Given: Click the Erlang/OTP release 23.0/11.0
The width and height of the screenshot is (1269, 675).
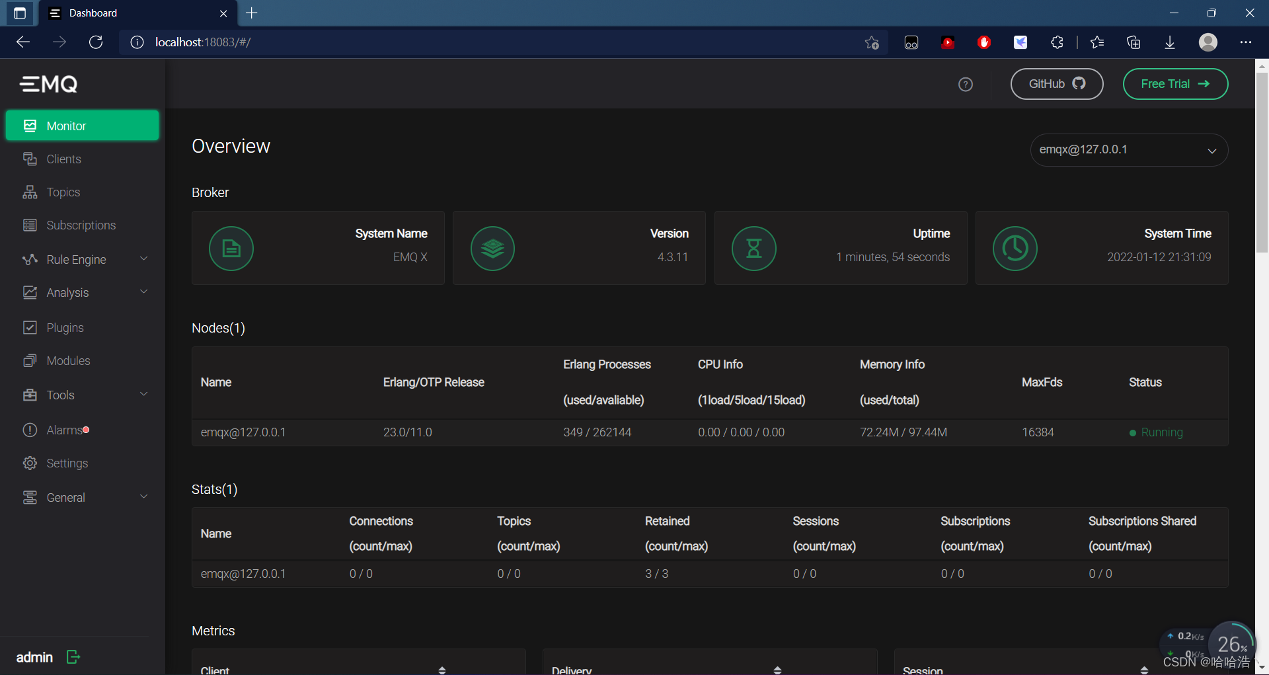Looking at the screenshot, I should tap(407, 432).
